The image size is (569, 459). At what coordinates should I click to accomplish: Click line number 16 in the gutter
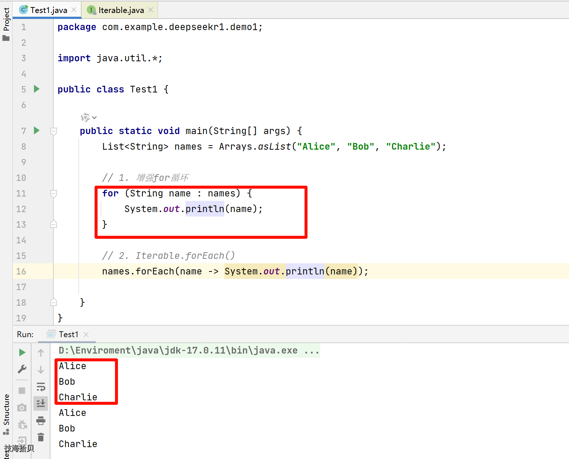click(x=21, y=271)
